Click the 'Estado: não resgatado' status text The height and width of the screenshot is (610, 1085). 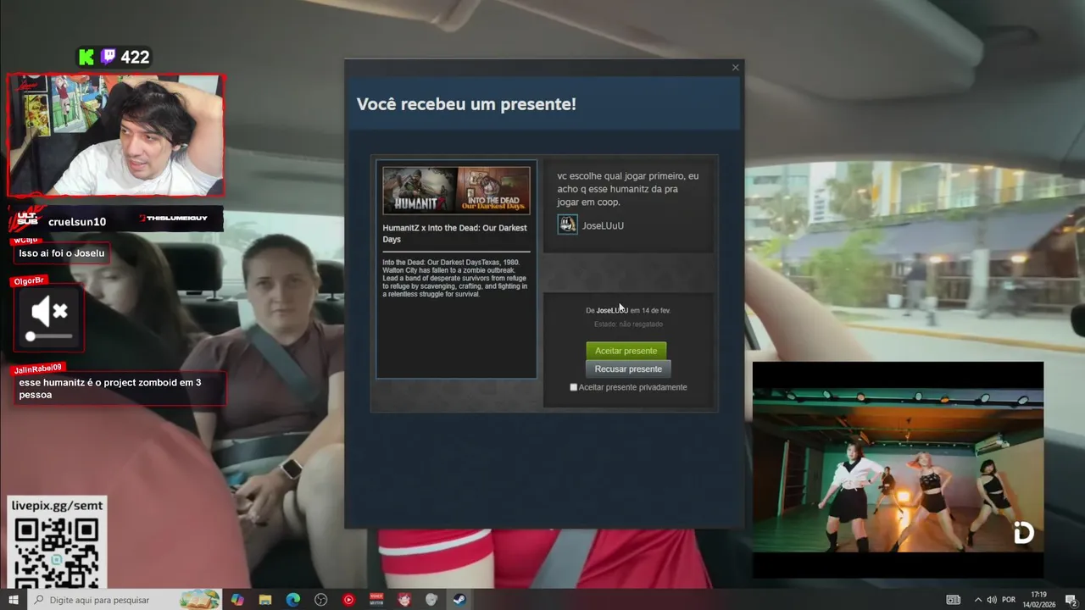628,324
